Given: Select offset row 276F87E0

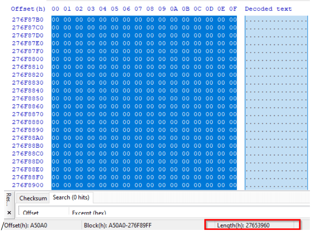Looking at the screenshot, I should click(28, 43).
